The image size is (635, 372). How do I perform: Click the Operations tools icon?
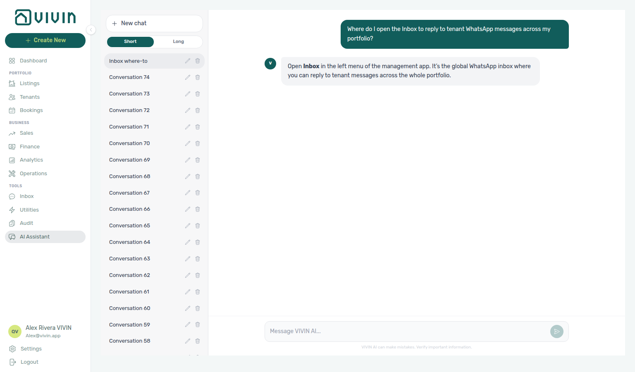(12, 174)
